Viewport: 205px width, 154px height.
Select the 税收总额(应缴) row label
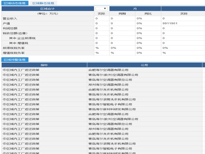click(x=15, y=33)
